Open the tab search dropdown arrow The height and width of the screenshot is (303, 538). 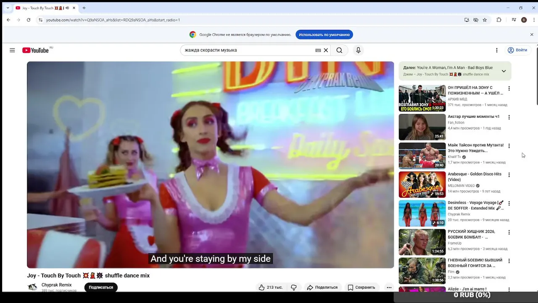coord(7,8)
